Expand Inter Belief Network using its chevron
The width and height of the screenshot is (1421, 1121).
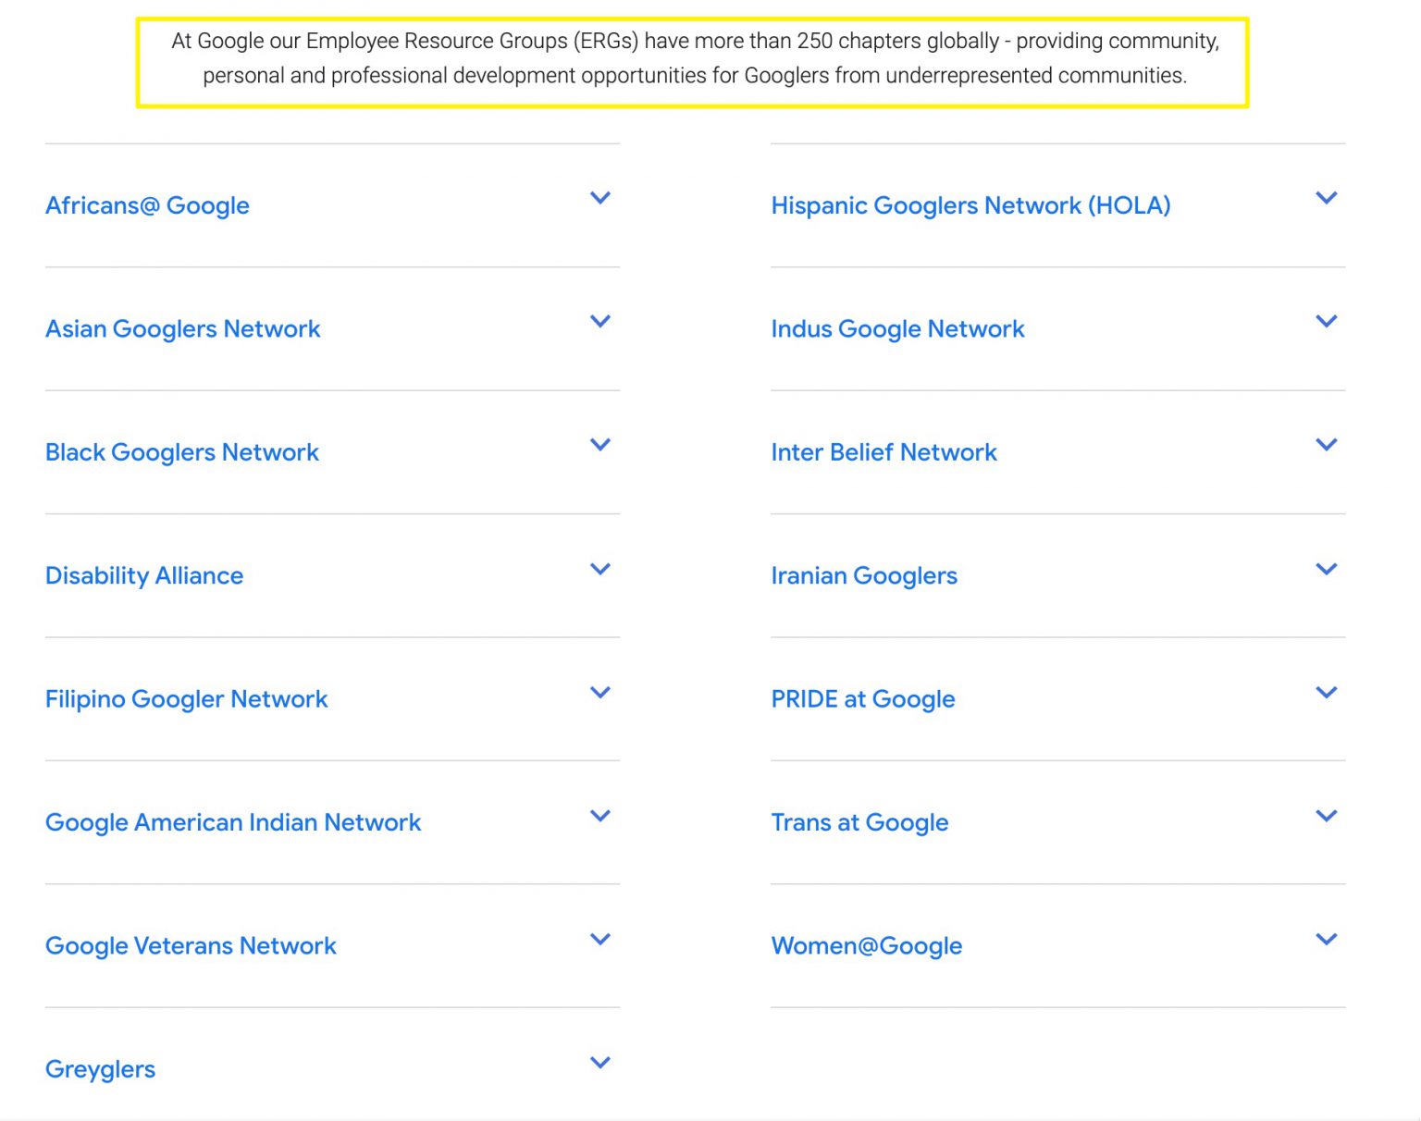point(1326,445)
